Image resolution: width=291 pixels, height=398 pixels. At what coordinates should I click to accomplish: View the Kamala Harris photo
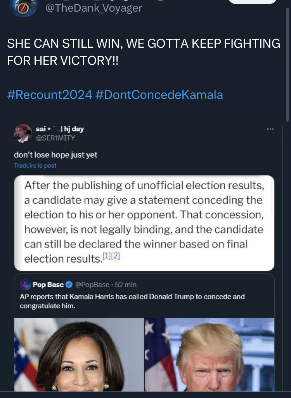coord(79,355)
